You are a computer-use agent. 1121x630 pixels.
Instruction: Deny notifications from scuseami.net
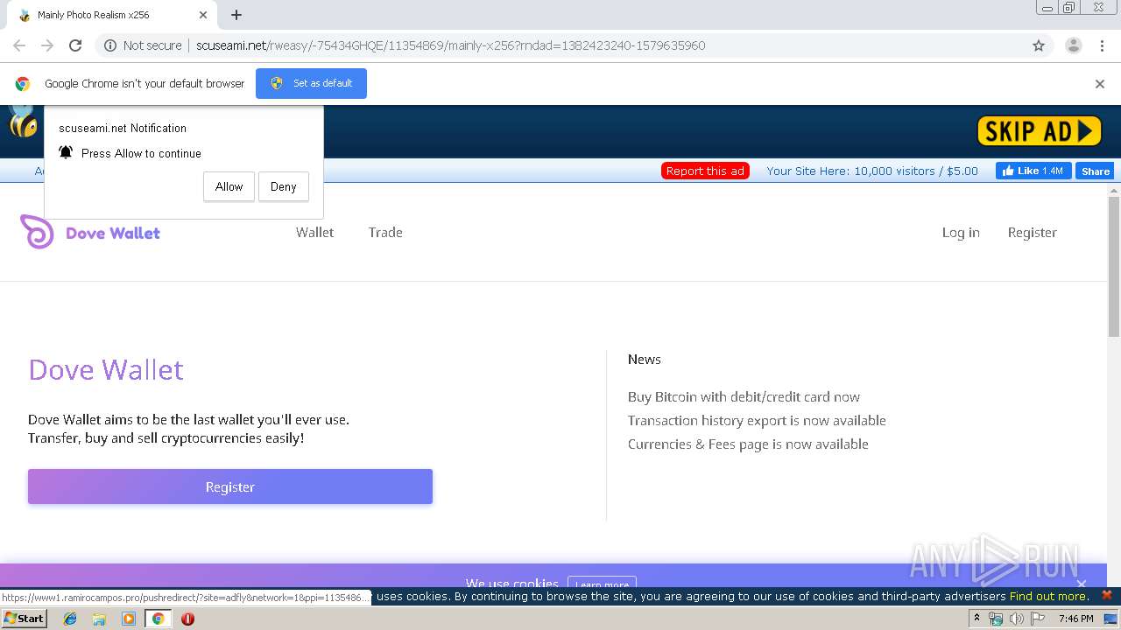283,186
